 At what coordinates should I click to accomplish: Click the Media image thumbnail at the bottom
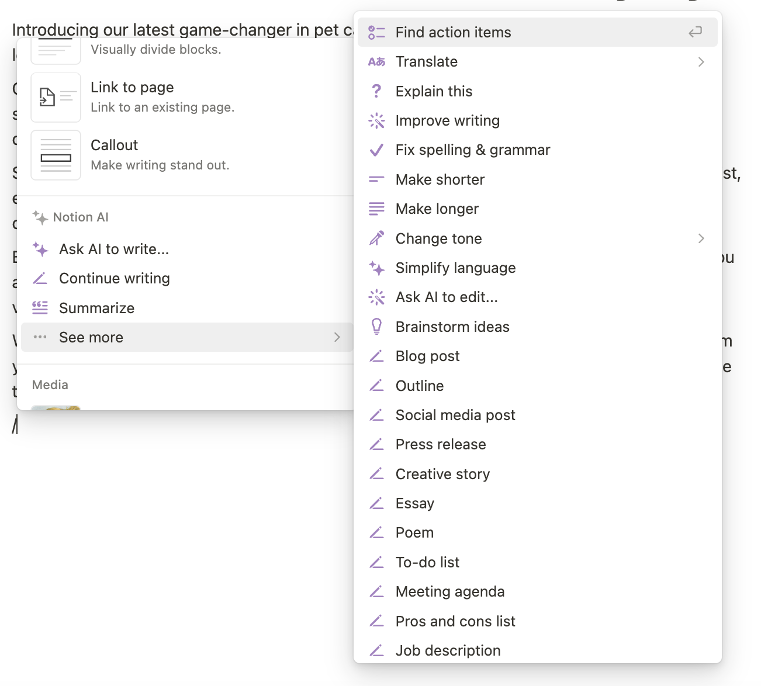pos(56,407)
